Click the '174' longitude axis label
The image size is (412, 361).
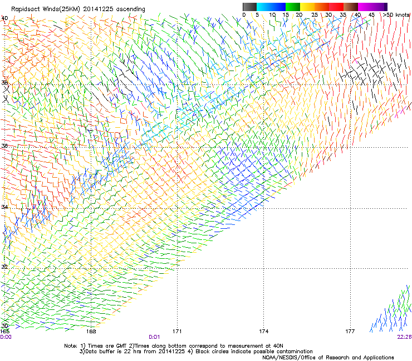click(x=263, y=332)
